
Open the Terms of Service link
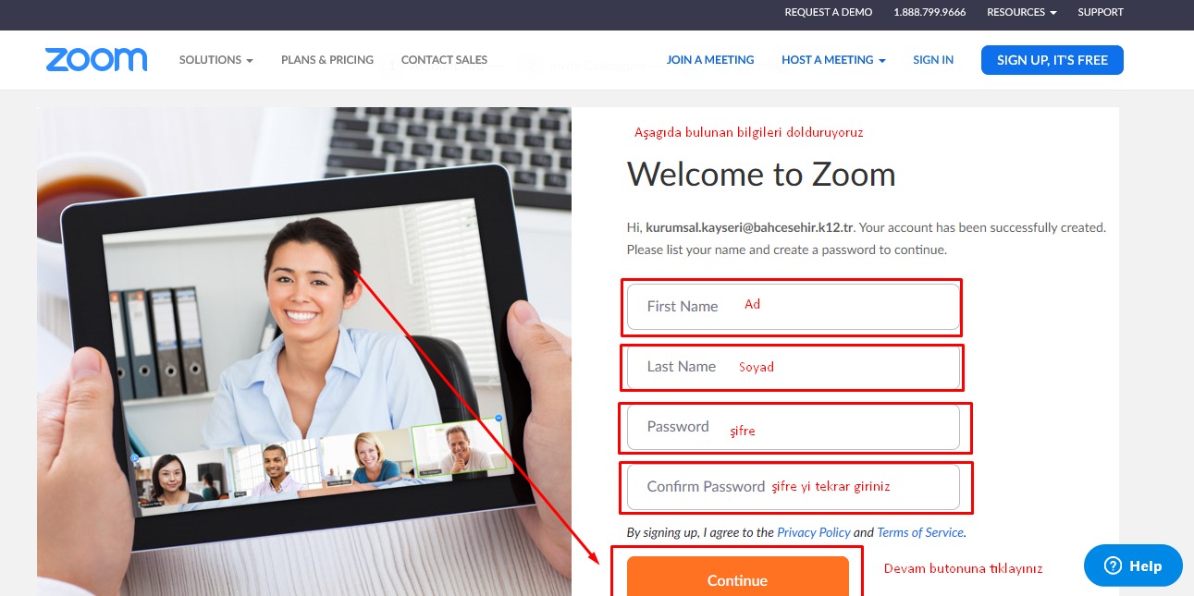click(x=920, y=532)
